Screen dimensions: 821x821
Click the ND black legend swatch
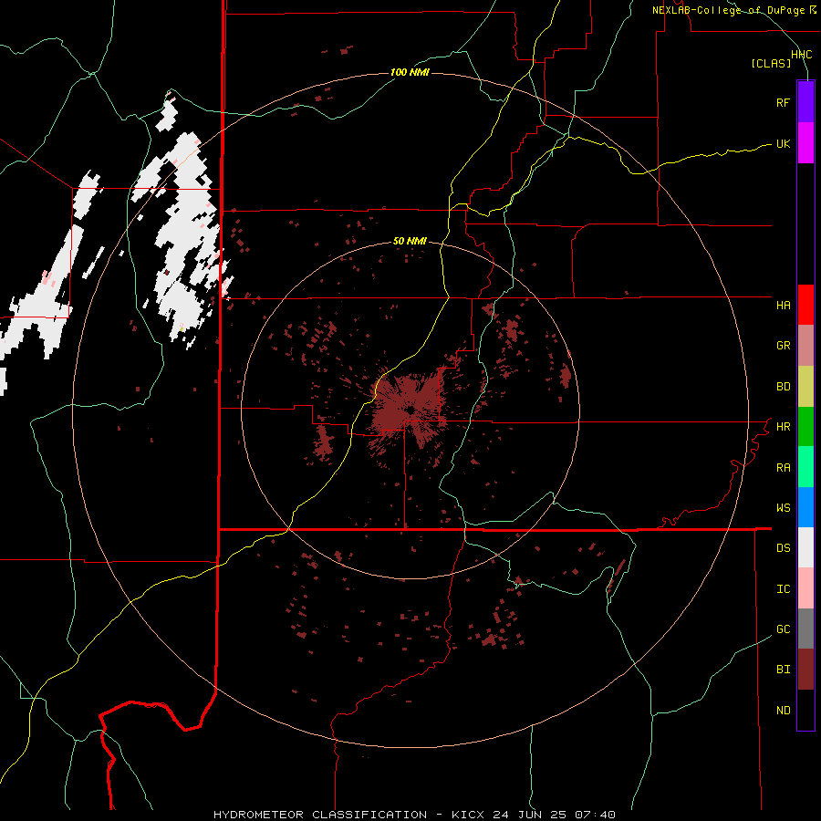pyautogui.click(x=805, y=710)
